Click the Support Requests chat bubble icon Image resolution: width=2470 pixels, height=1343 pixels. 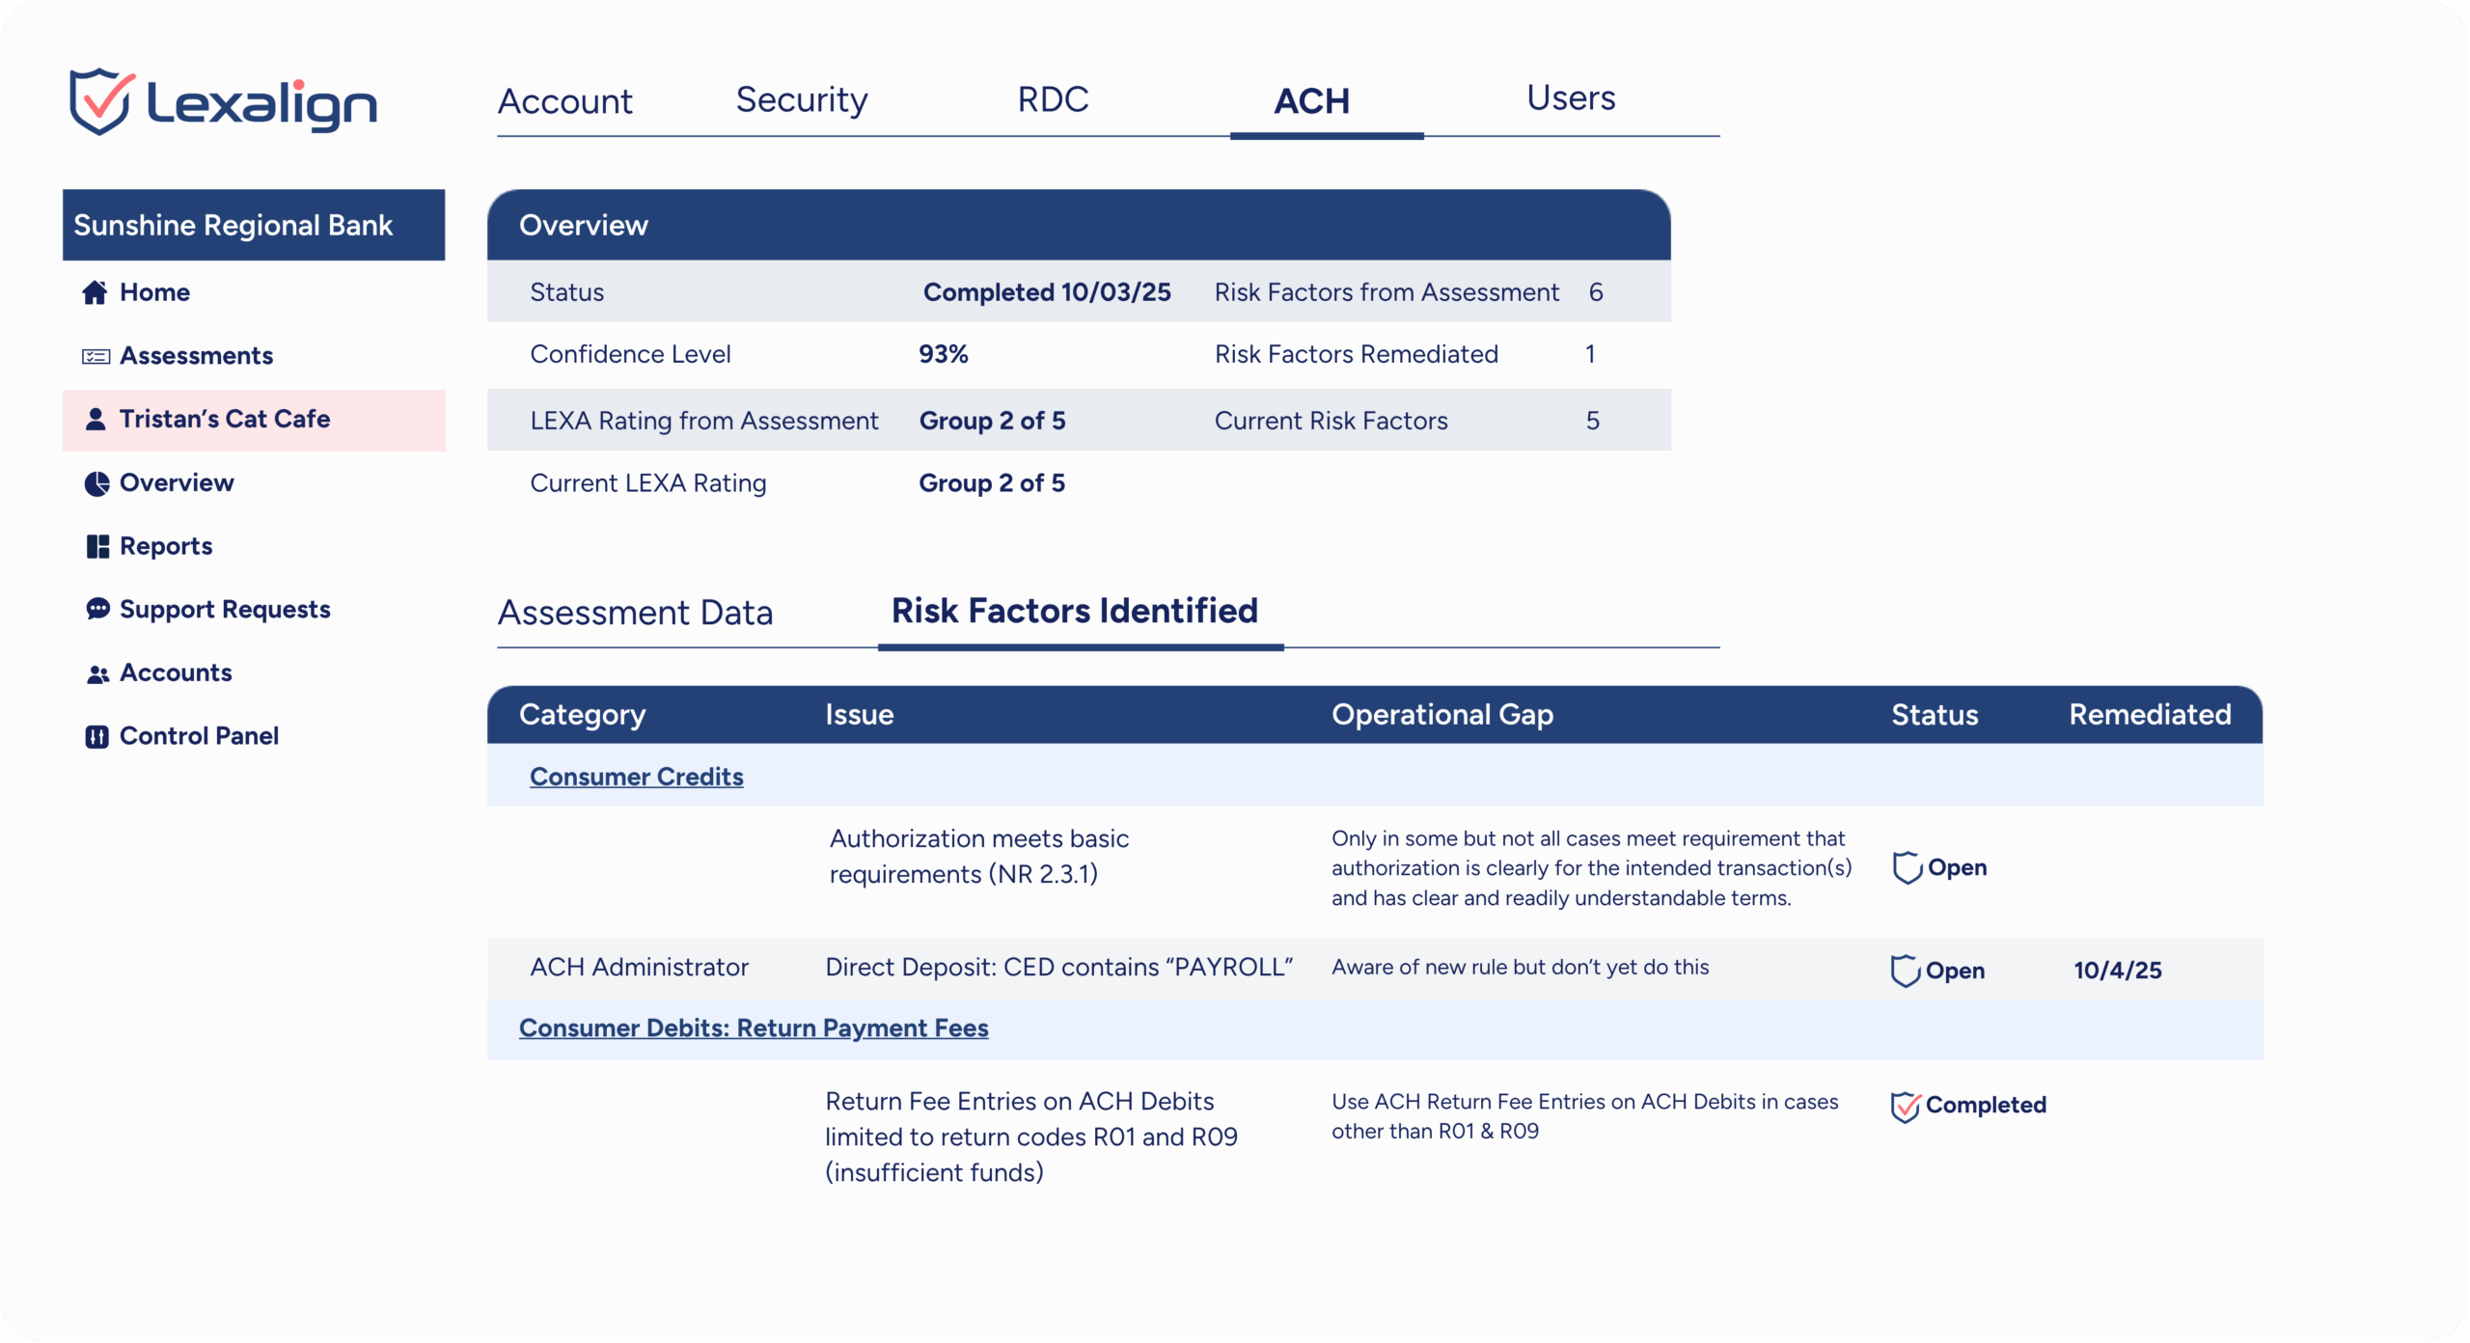point(97,609)
